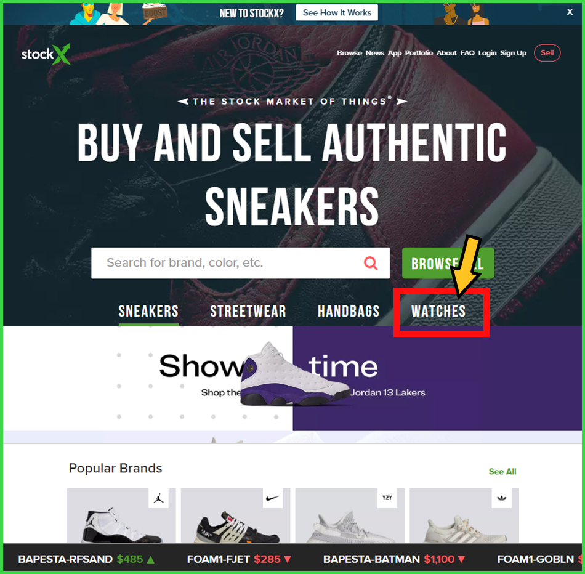The height and width of the screenshot is (574, 585).
Task: Click the red search magnifier icon
Action: click(x=371, y=263)
